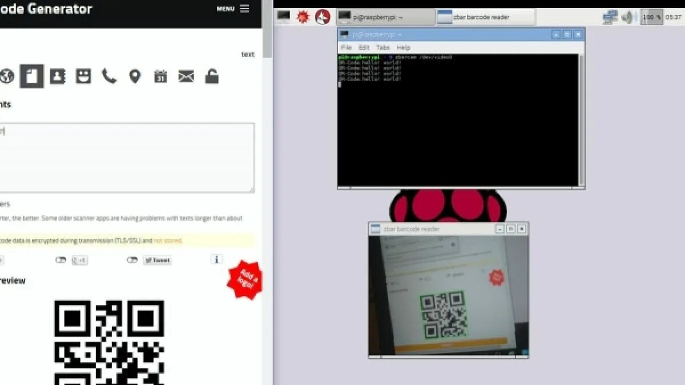Image resolution: width=685 pixels, height=385 pixels.
Task: Select the URL globe QR type icon
Action: (6, 76)
